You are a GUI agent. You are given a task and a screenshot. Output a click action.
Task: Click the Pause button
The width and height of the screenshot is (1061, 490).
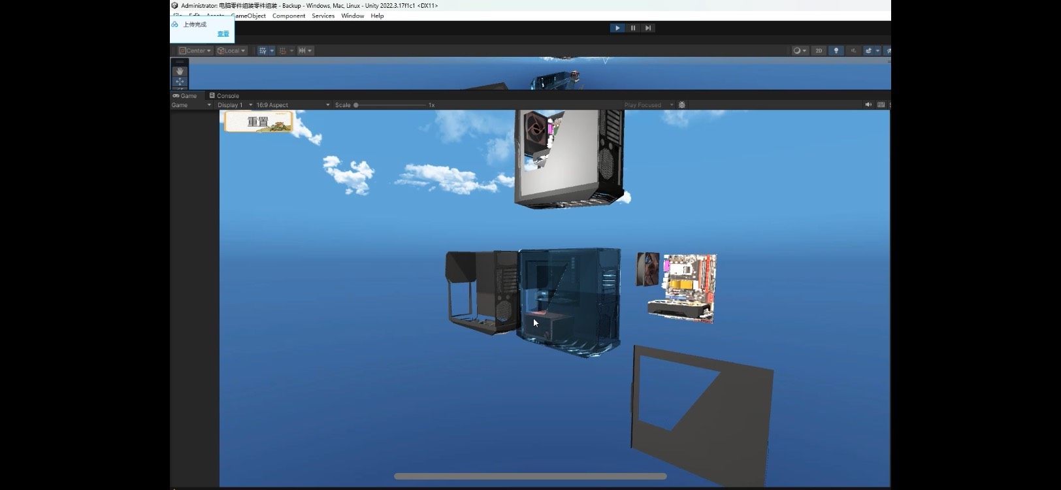(x=632, y=28)
